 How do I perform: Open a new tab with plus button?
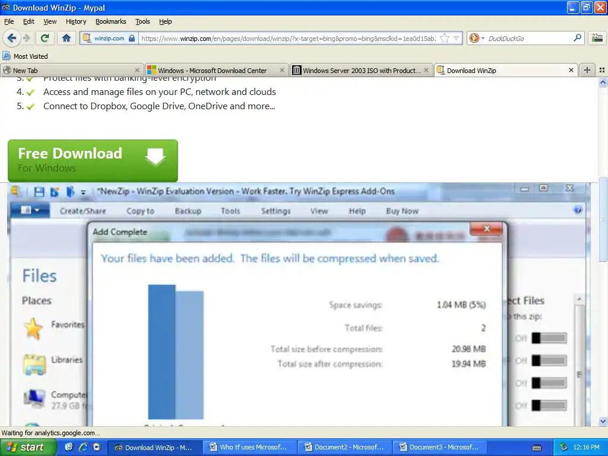pyautogui.click(x=587, y=70)
